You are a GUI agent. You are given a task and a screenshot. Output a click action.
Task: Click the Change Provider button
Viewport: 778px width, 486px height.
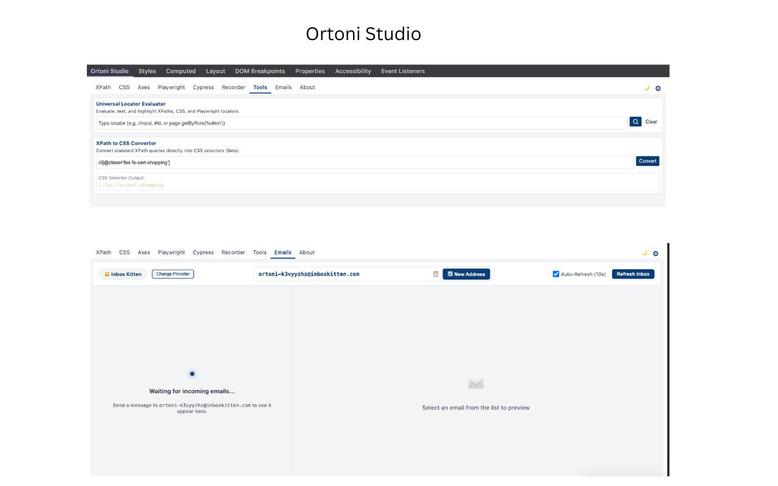click(173, 274)
